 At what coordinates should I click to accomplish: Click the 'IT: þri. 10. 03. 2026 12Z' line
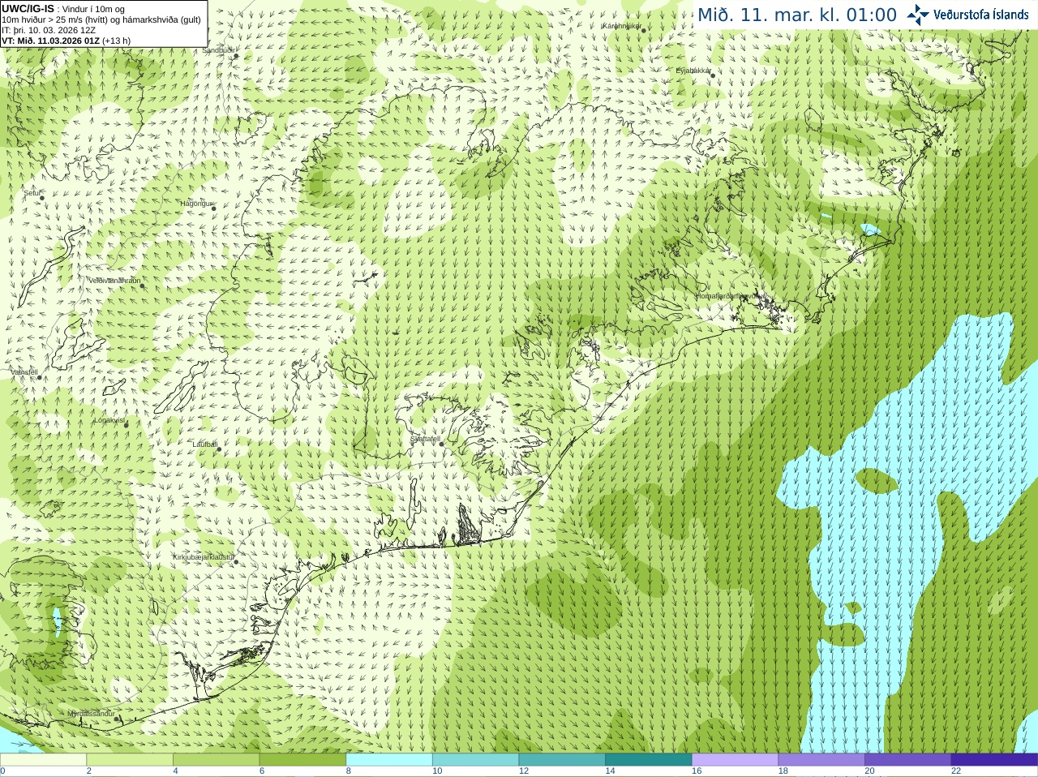coord(49,30)
